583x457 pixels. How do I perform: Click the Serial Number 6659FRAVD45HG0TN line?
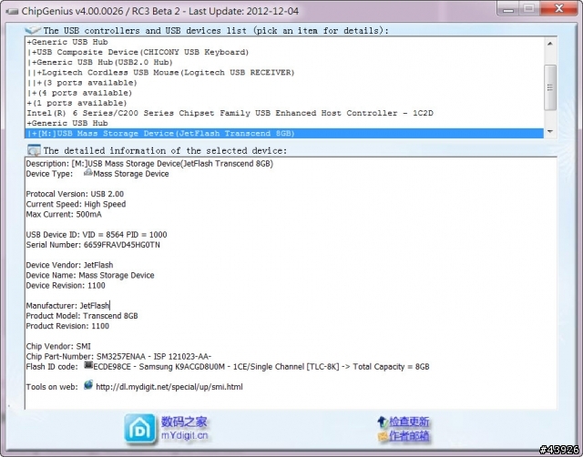[x=93, y=245]
